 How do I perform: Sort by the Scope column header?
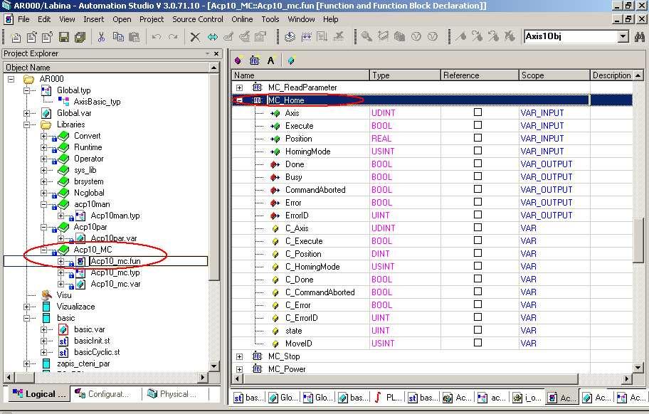554,75
